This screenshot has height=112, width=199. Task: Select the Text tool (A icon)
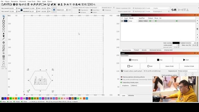(x=3, y=34)
